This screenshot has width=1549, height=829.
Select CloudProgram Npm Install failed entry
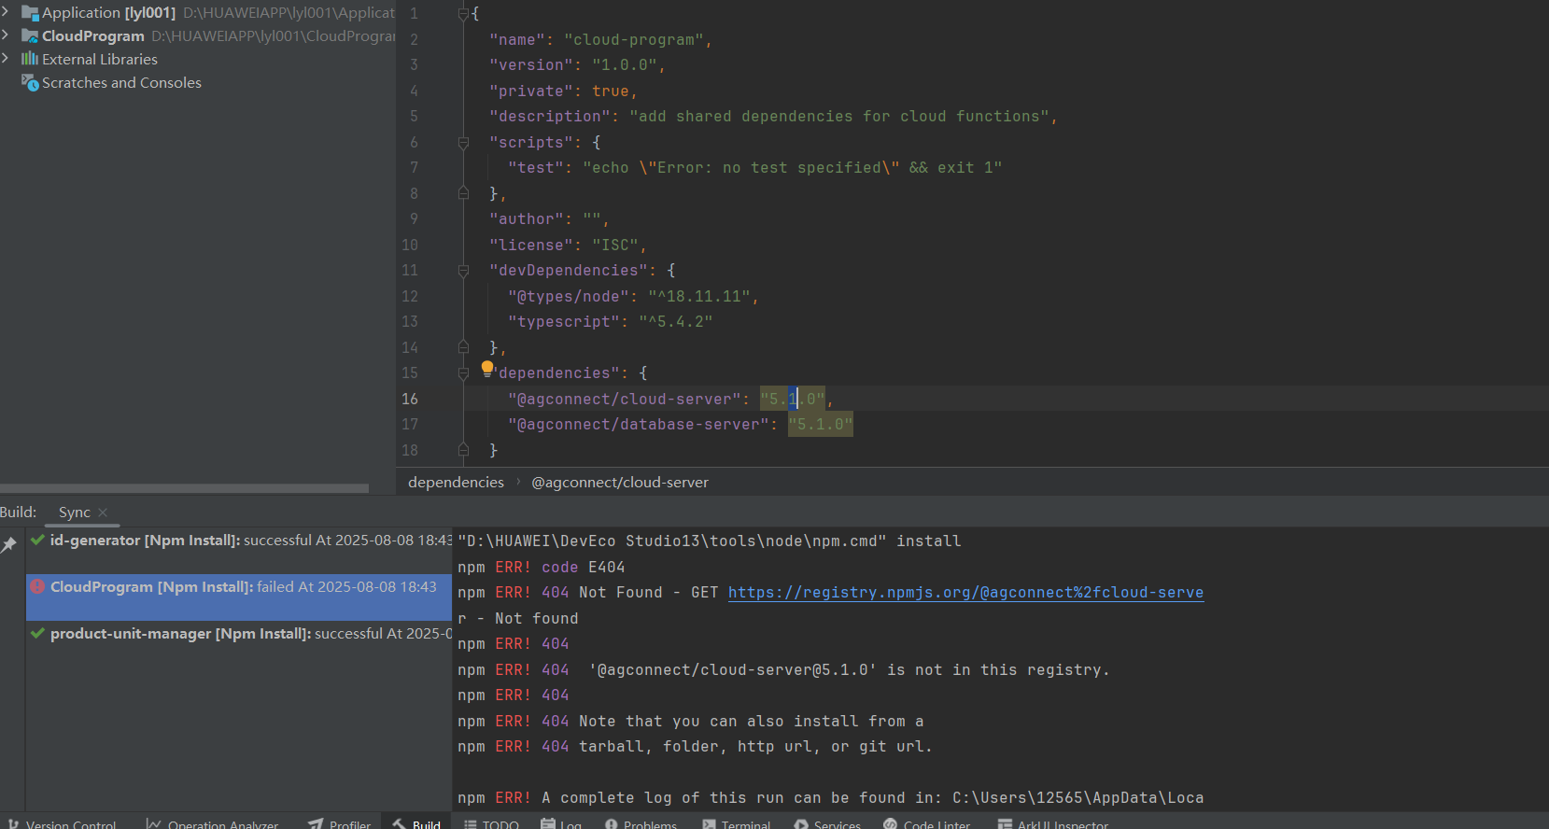point(239,597)
